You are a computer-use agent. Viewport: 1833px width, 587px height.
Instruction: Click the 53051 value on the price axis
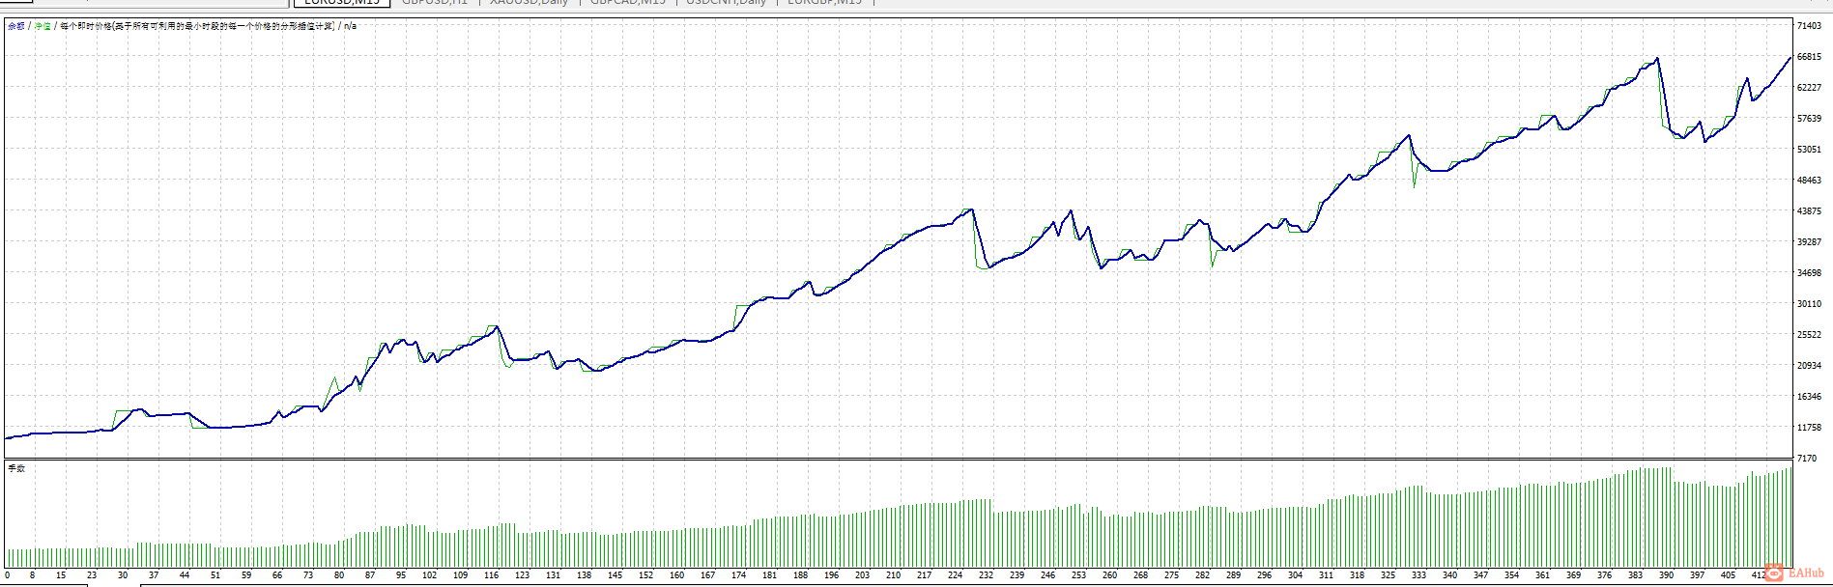click(1809, 150)
